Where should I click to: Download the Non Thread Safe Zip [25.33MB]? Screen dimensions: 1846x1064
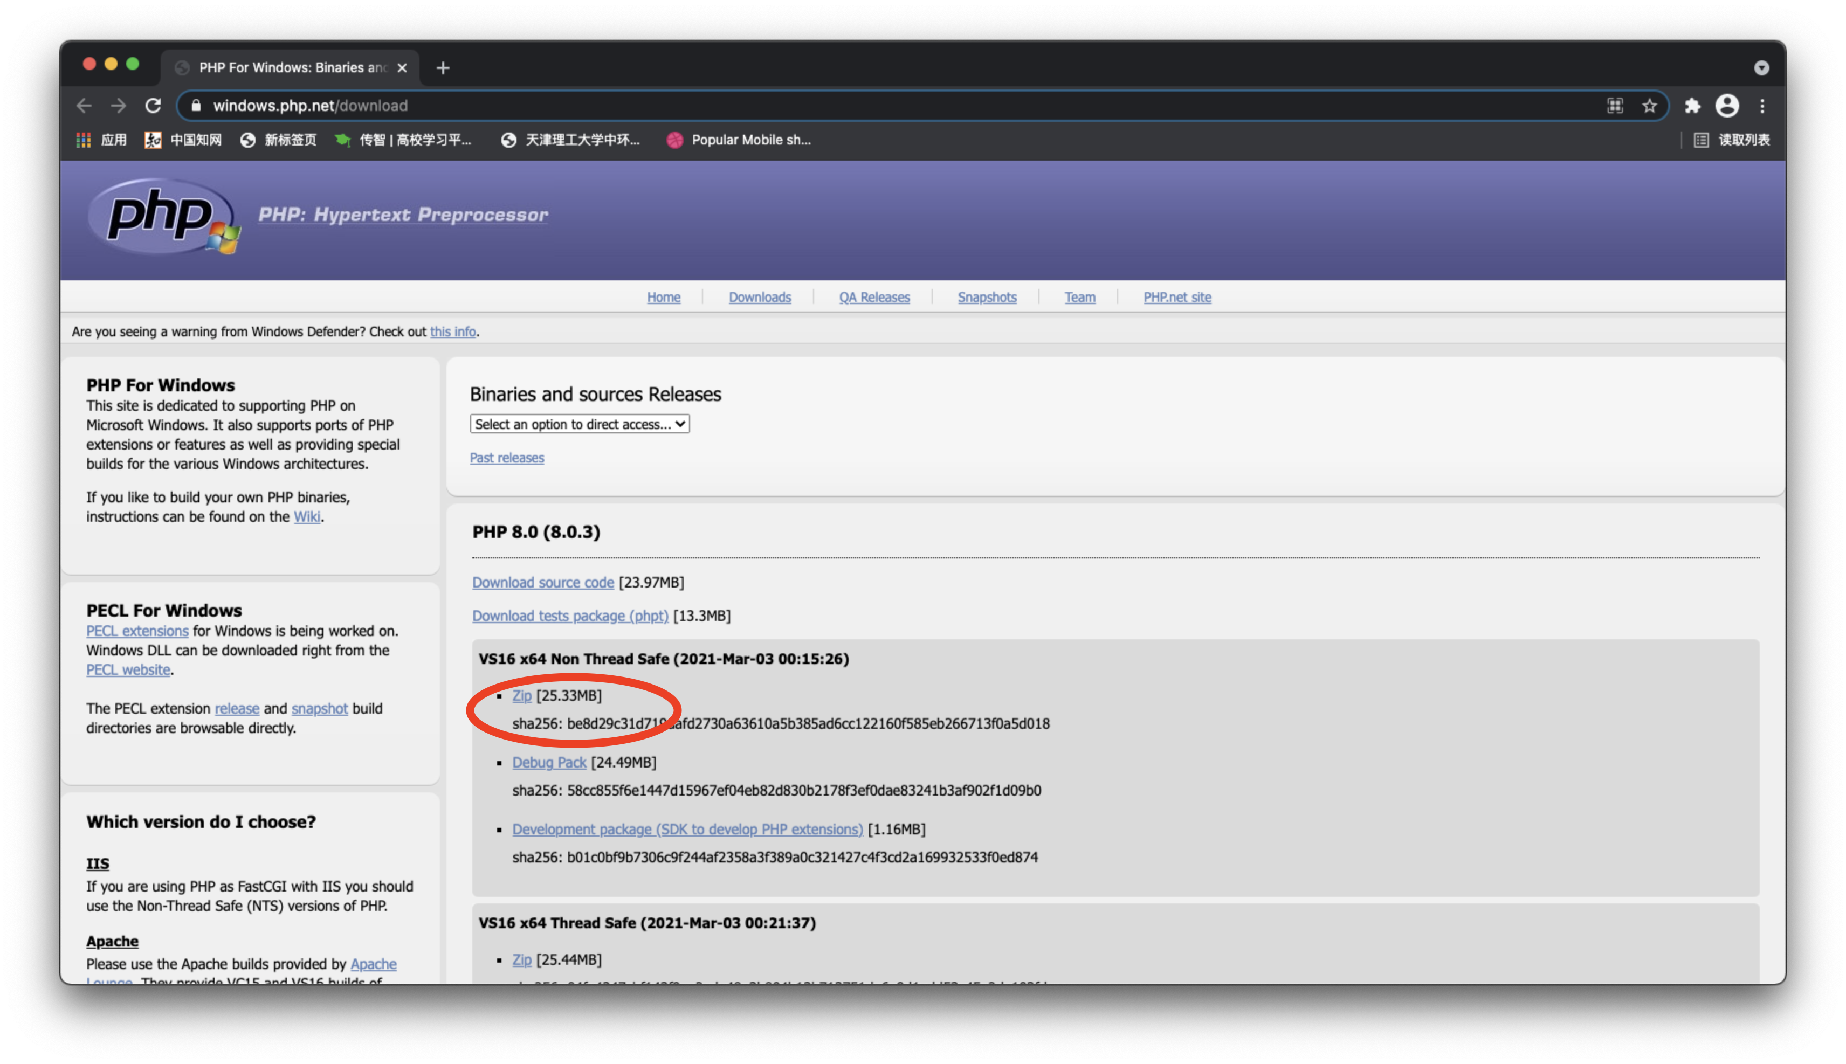[522, 696]
